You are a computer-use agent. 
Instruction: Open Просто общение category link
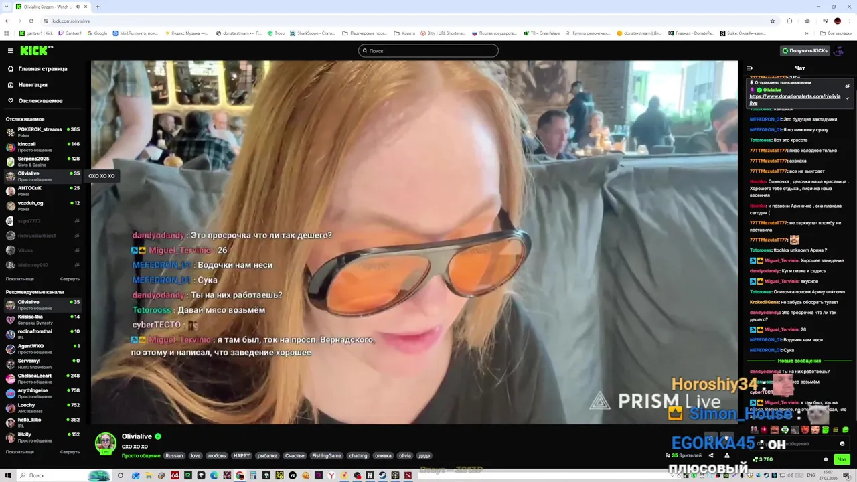141,456
